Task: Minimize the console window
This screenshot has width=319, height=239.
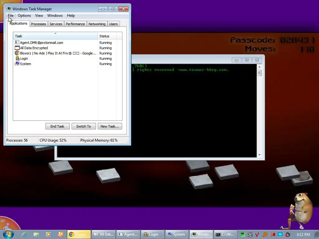Action: pos(236,60)
